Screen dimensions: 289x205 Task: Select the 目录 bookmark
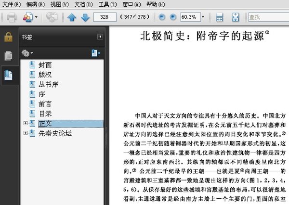click(x=45, y=114)
